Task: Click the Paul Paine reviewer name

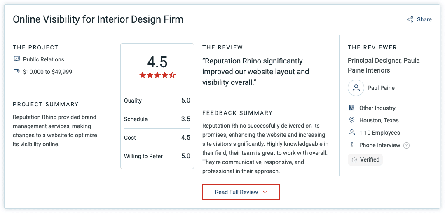Action: click(381, 88)
